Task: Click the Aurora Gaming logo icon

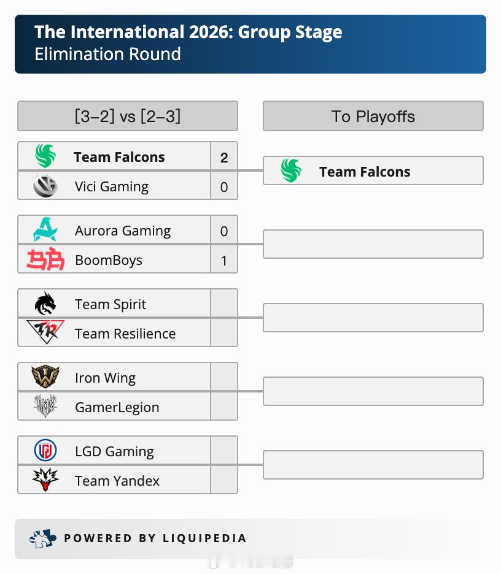Action: click(x=45, y=229)
